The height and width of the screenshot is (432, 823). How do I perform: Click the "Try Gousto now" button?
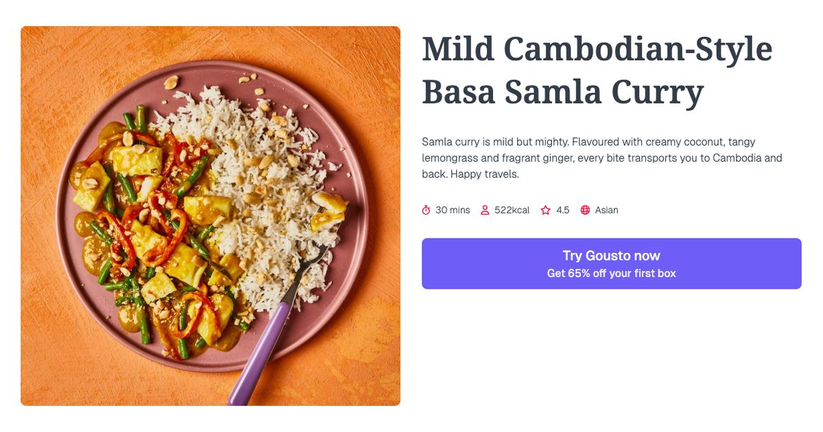611,255
